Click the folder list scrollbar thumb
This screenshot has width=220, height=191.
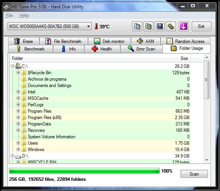point(207,80)
